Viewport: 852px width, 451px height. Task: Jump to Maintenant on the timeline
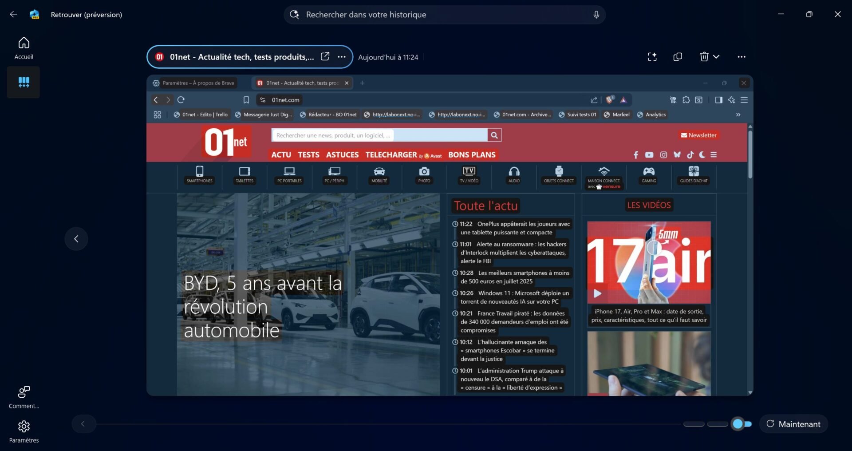coord(793,424)
